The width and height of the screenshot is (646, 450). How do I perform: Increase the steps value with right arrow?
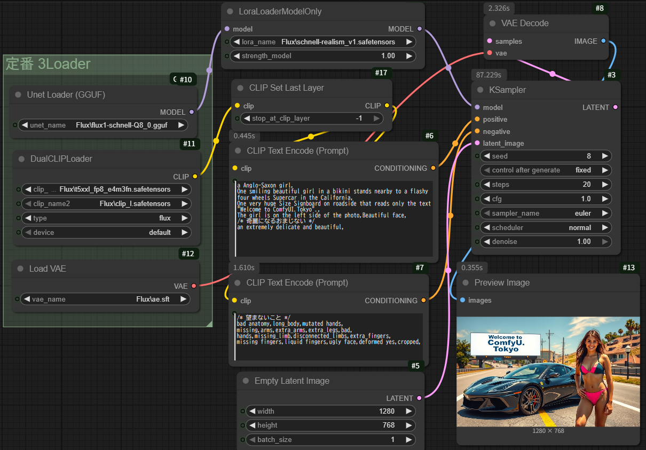point(605,185)
